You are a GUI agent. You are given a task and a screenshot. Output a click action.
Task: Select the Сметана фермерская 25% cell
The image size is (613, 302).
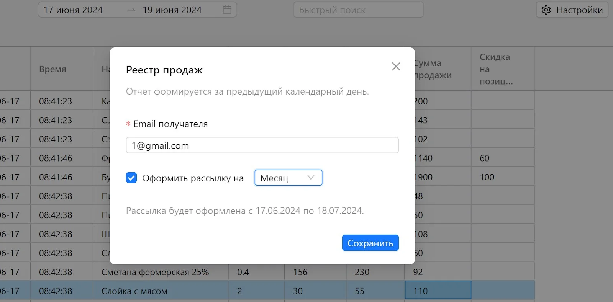point(161,272)
